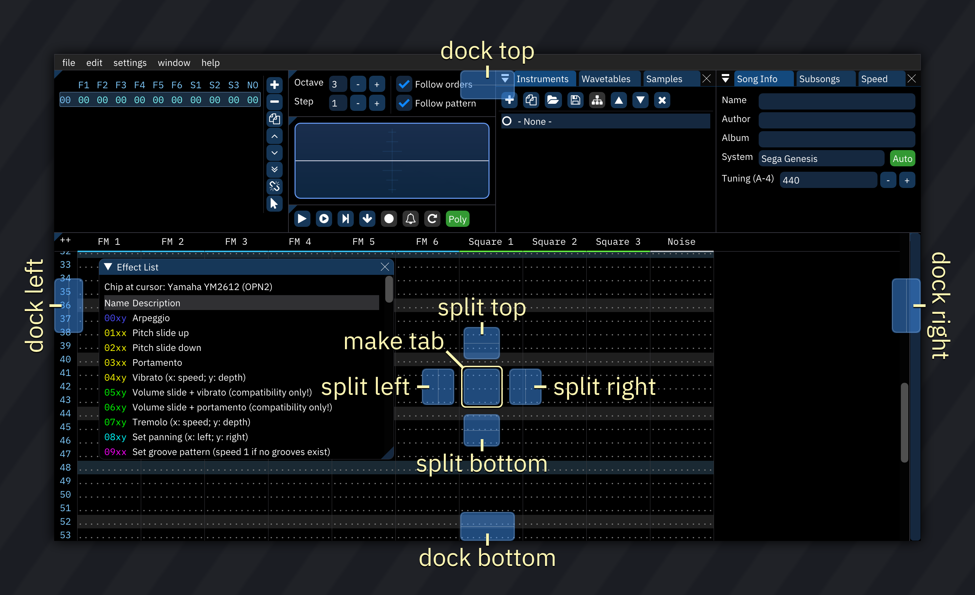The width and height of the screenshot is (975, 595).
Task: Open the Sega Genesis system combo box
Action: [x=821, y=159]
